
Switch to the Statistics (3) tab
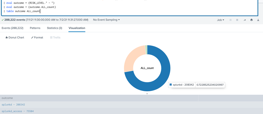click(54, 28)
